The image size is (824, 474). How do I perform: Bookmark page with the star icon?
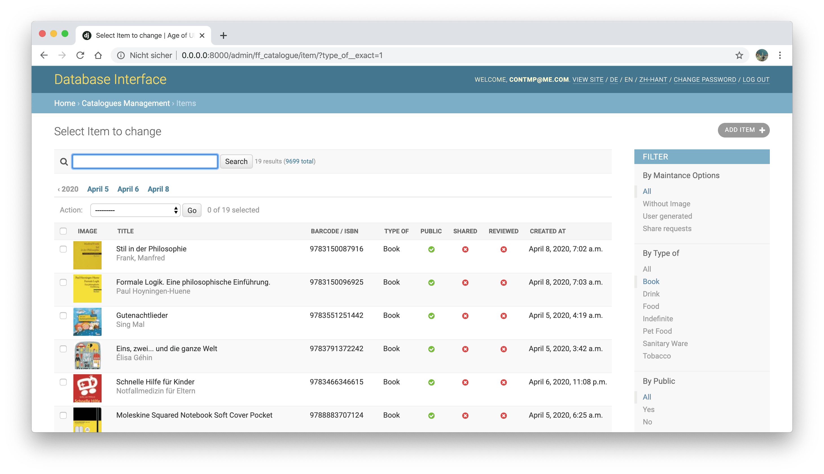point(739,55)
